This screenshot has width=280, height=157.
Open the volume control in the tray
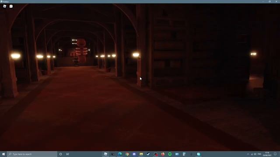point(255,154)
